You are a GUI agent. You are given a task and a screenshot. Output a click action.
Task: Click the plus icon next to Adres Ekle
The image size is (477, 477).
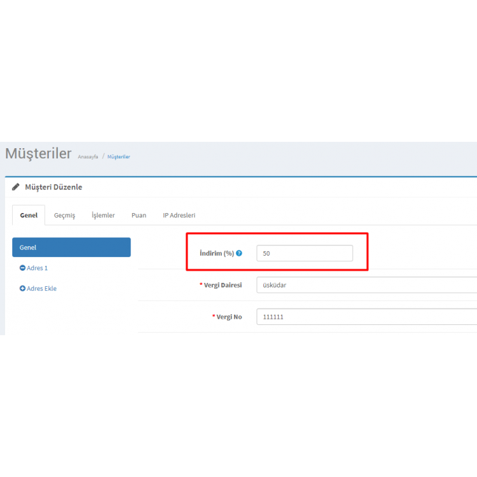click(22, 288)
